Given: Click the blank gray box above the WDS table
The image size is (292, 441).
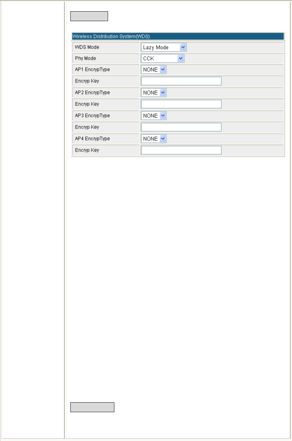Looking at the screenshot, I should [x=89, y=17].
